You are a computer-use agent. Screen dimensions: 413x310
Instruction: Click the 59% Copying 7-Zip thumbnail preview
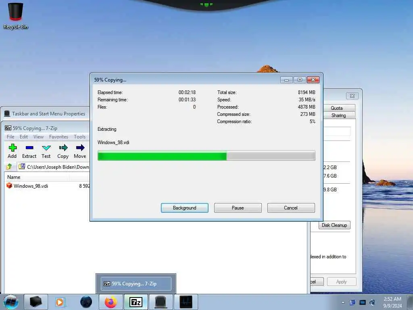click(x=136, y=284)
